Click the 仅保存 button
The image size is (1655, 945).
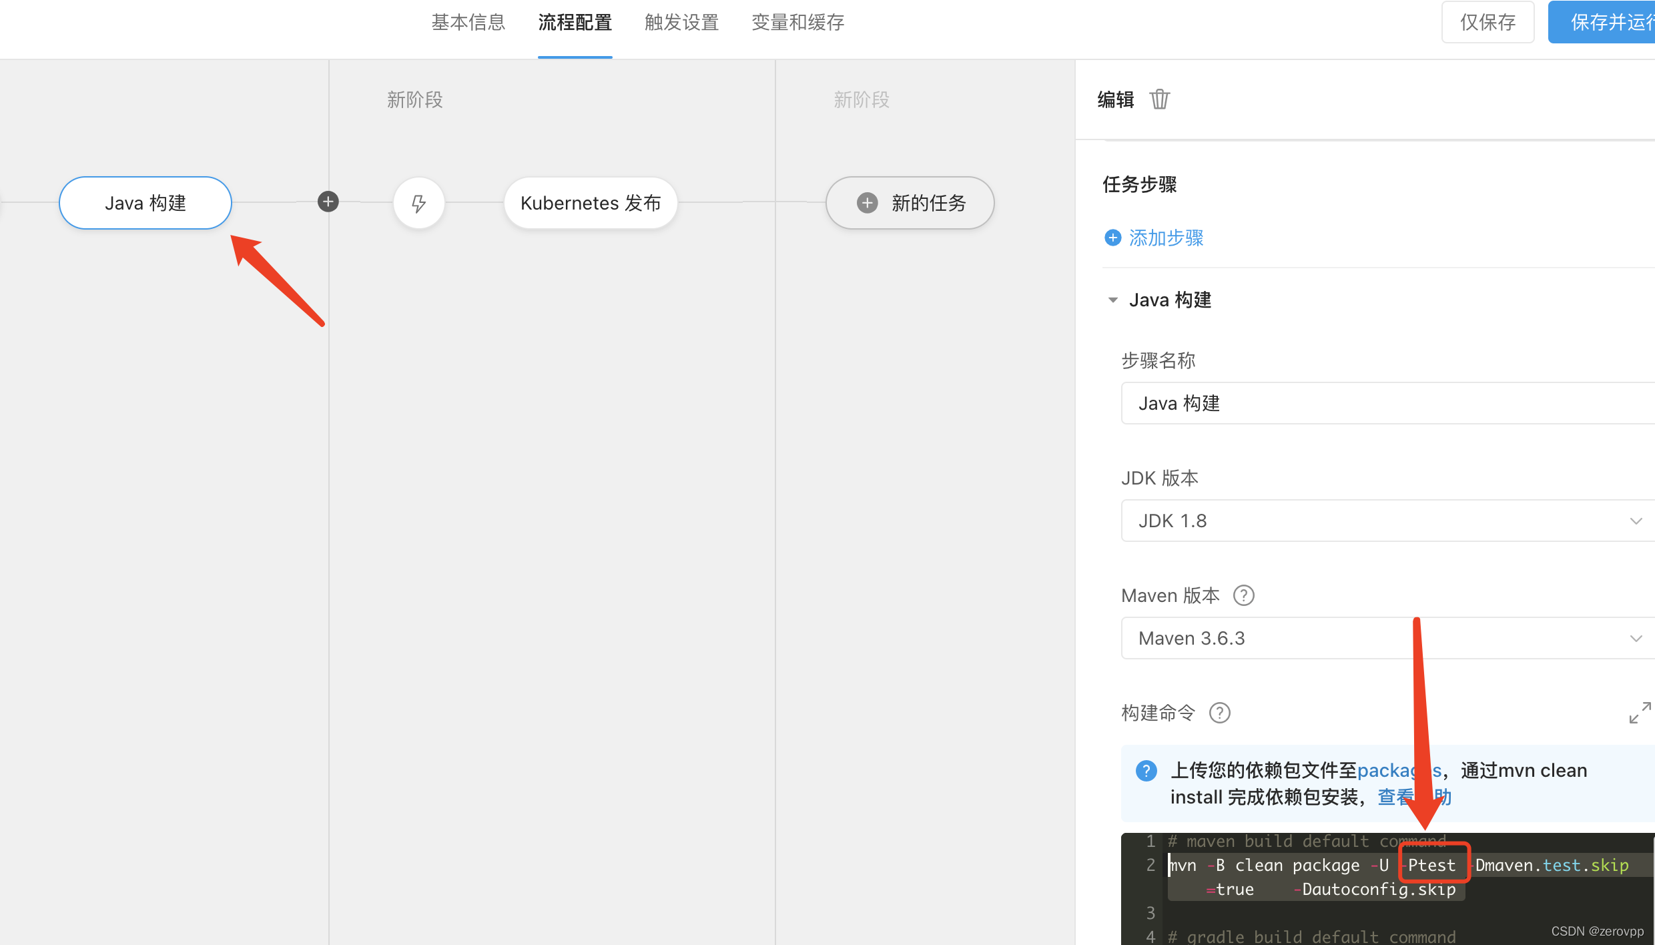click(x=1487, y=23)
